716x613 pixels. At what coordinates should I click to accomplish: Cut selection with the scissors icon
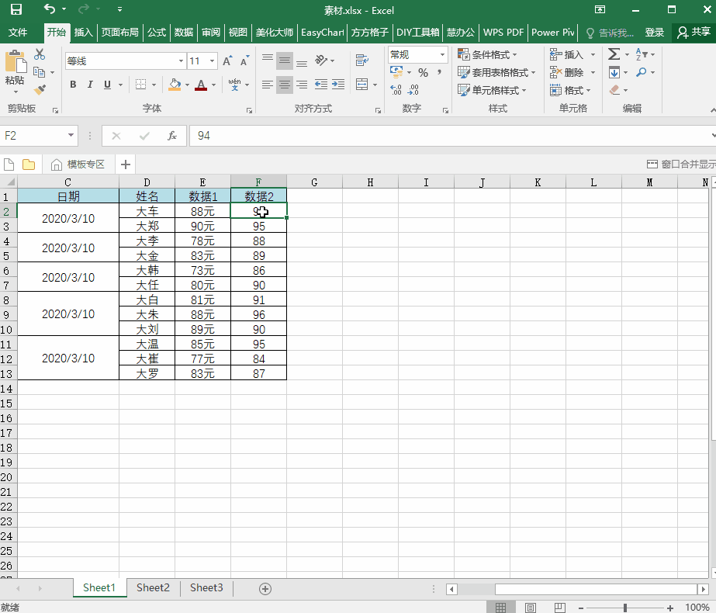click(40, 55)
